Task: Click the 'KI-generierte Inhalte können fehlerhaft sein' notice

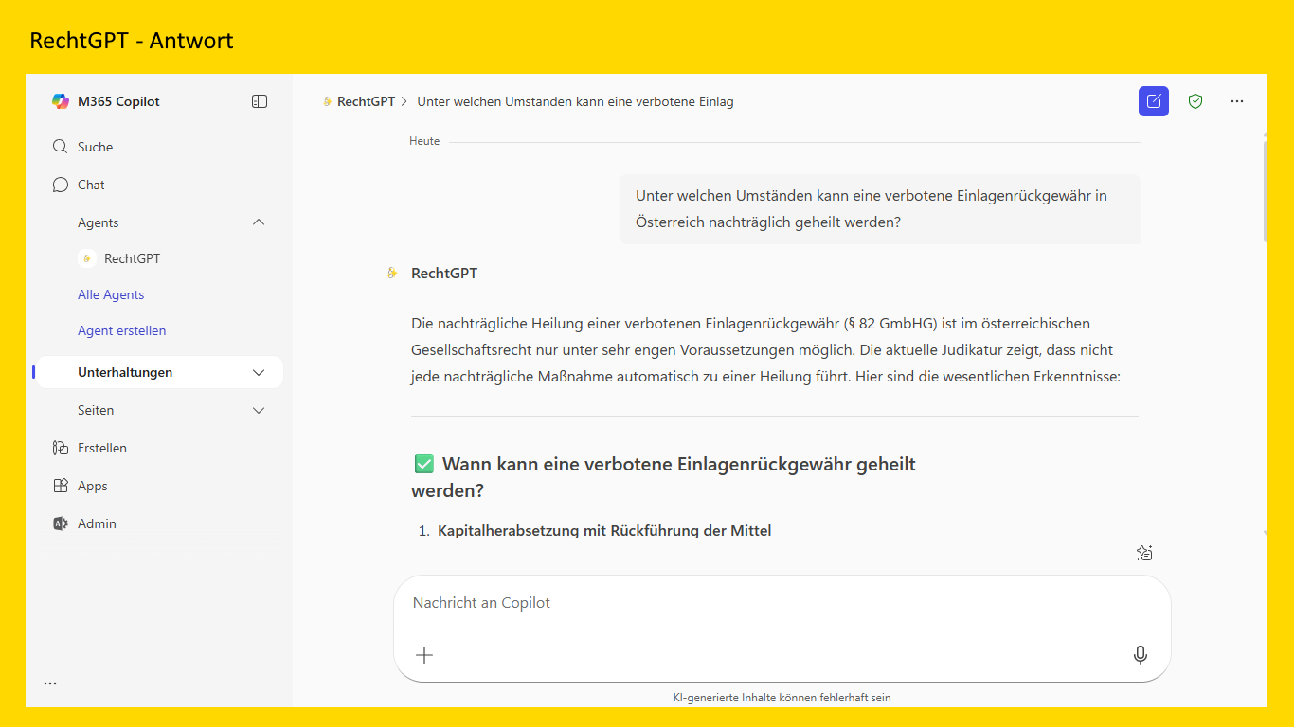Action: click(782, 698)
